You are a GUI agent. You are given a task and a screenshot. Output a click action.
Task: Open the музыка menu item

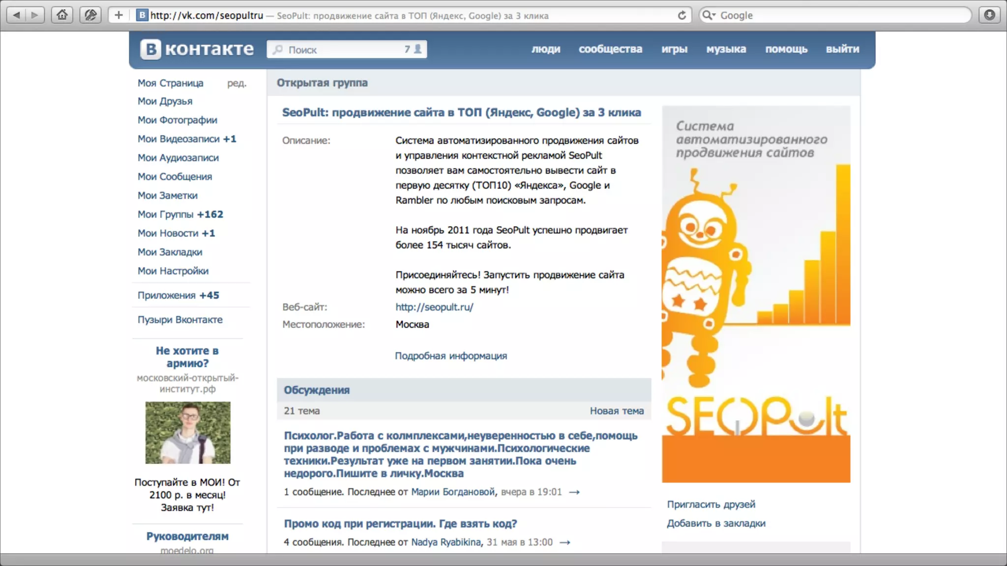(726, 49)
